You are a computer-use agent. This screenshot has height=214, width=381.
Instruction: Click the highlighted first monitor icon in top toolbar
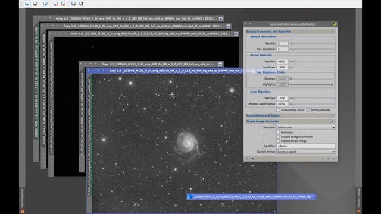pos(27,4)
